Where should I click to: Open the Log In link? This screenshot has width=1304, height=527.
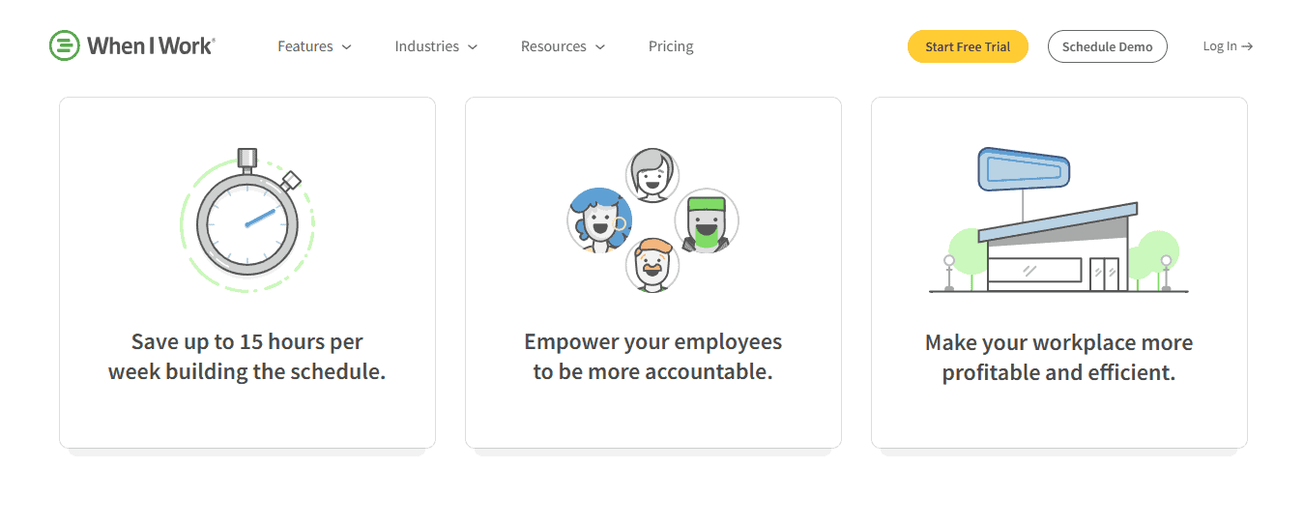click(1228, 46)
